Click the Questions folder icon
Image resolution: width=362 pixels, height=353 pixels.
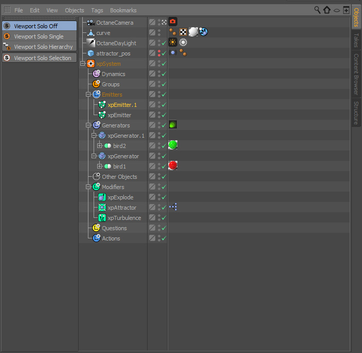96,228
